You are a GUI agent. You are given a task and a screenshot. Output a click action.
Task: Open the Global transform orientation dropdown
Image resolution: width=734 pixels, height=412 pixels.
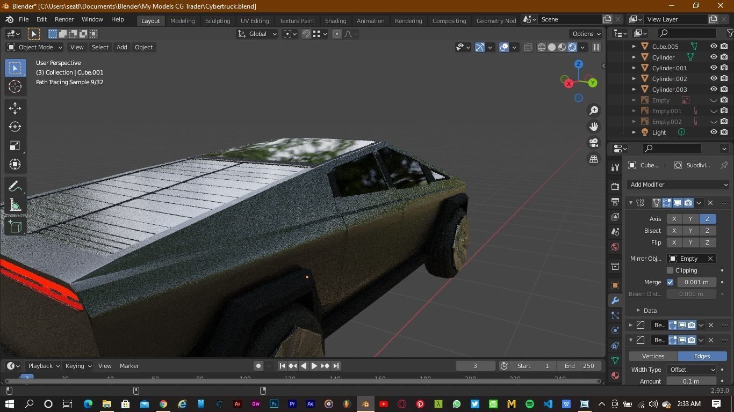click(x=257, y=34)
